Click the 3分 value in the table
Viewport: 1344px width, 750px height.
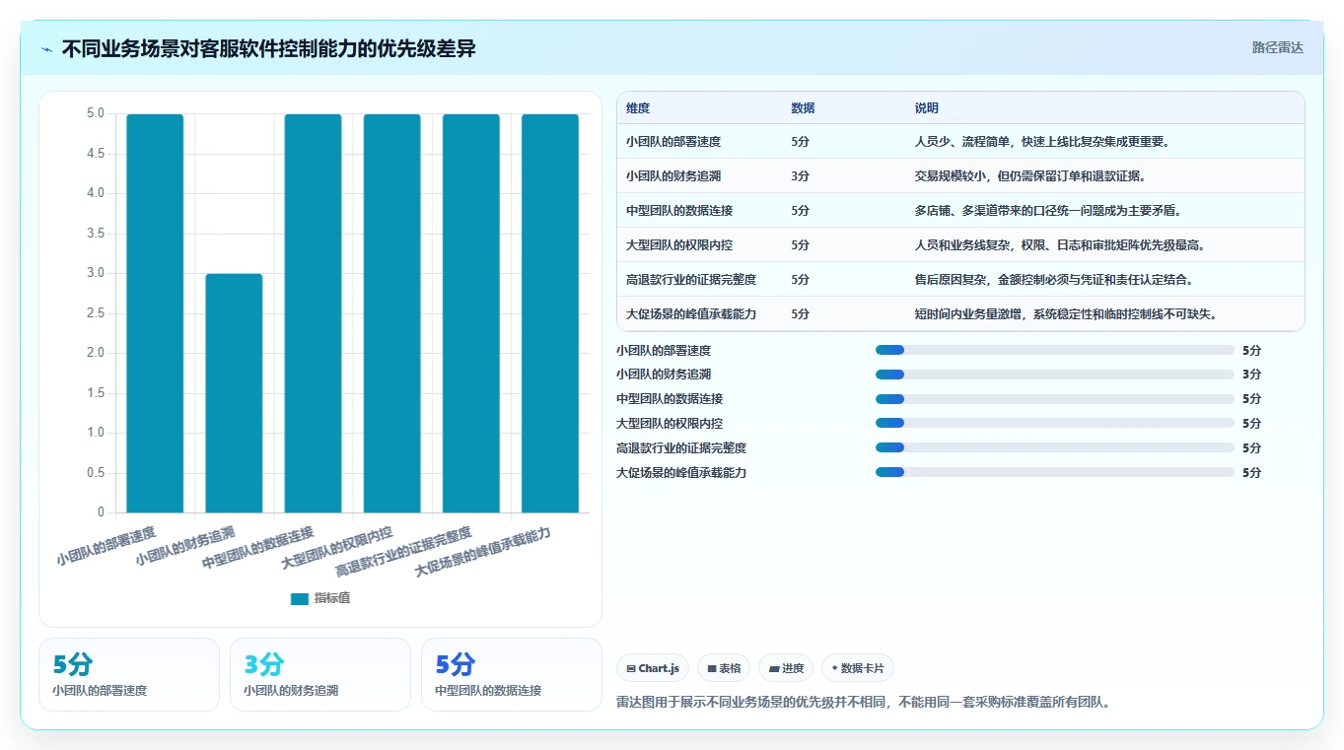pyautogui.click(x=800, y=176)
